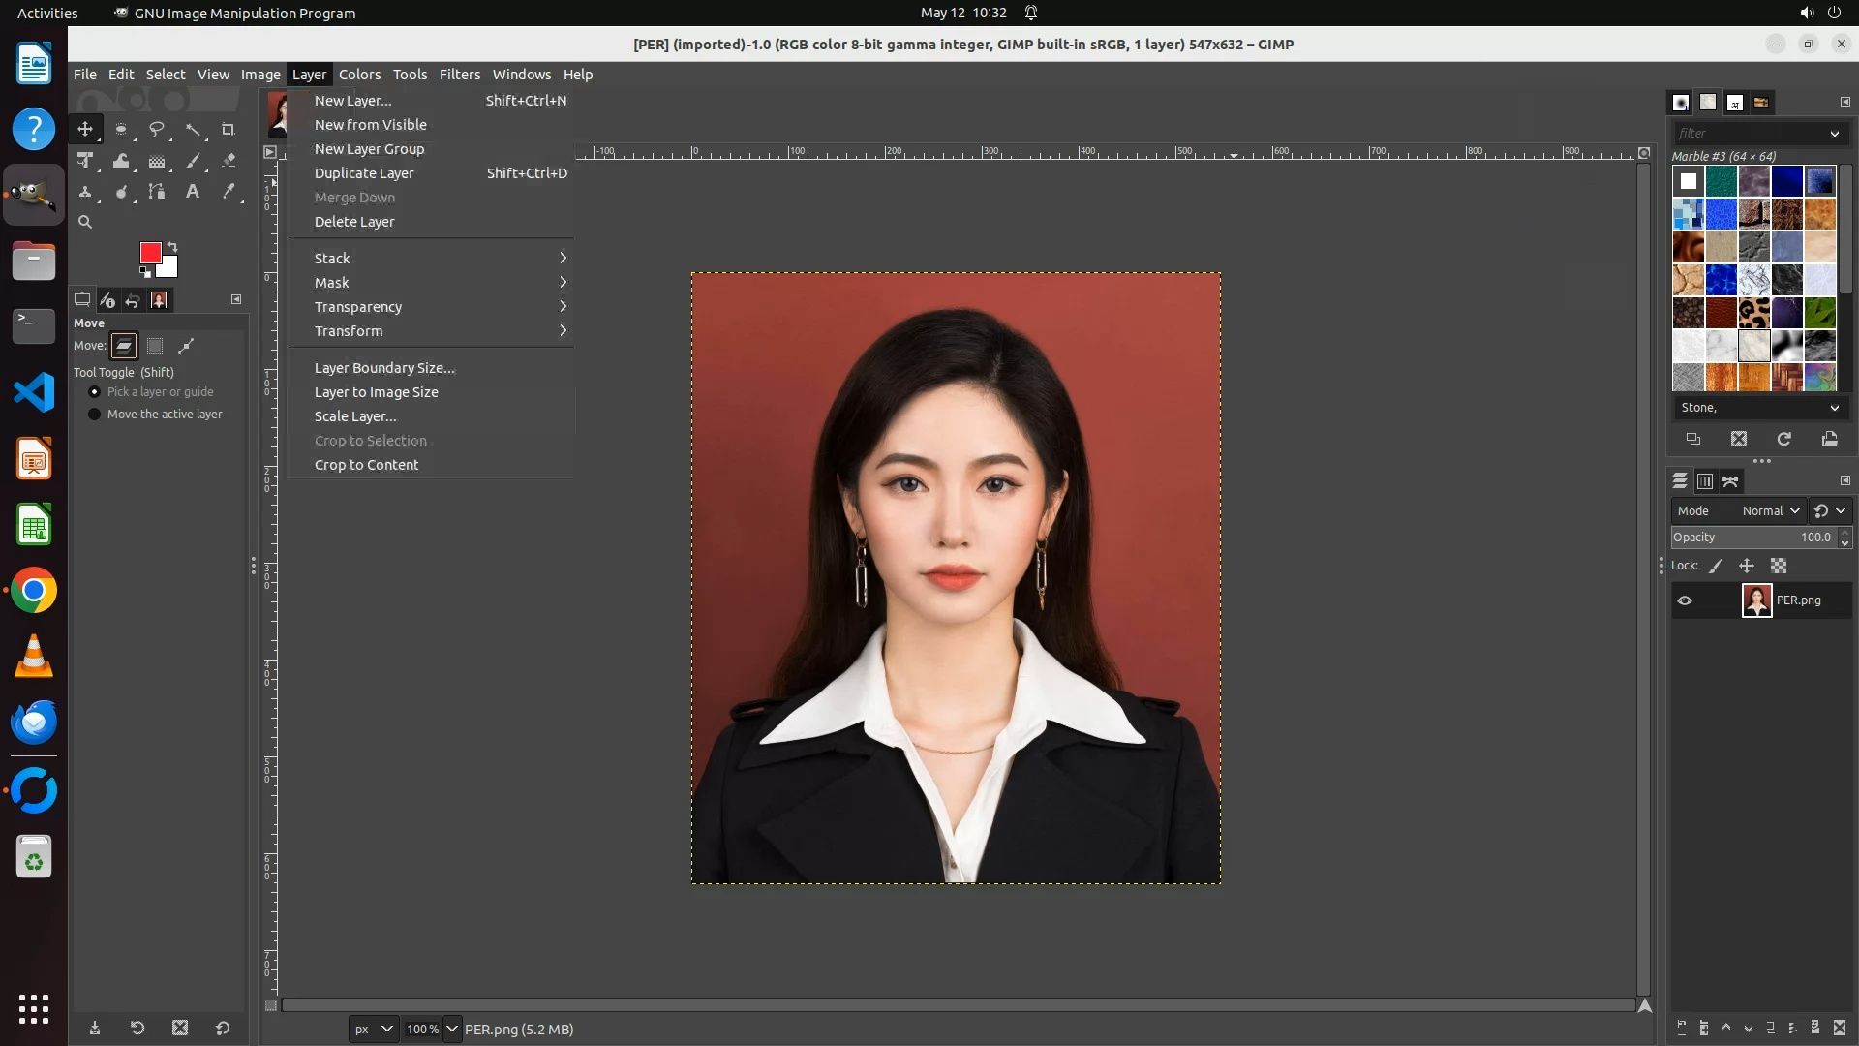Toggle visibility of PER.png layer
Viewport: 1859px width, 1046px height.
(x=1685, y=600)
